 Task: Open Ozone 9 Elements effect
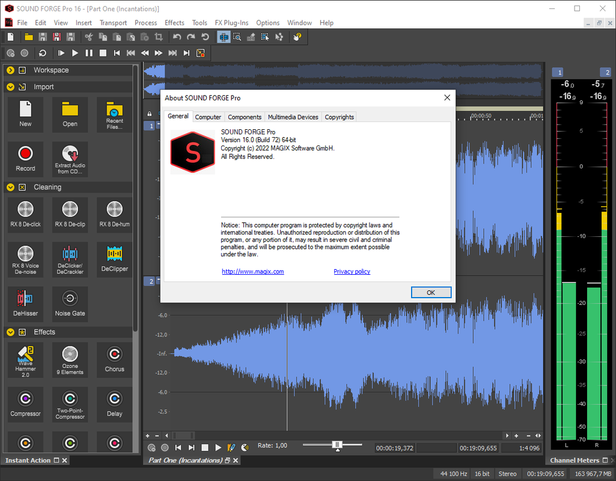tap(70, 360)
